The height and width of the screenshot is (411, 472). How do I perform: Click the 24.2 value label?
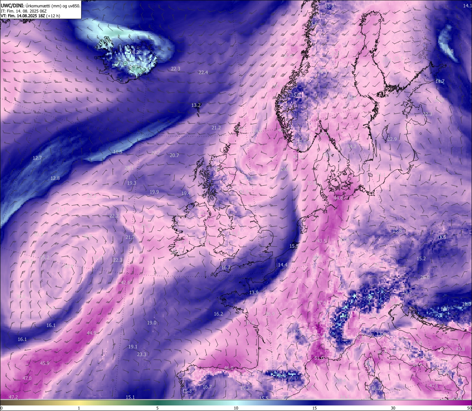coord(352,146)
